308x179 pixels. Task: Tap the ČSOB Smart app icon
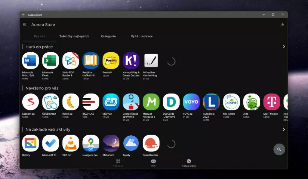[51, 102]
